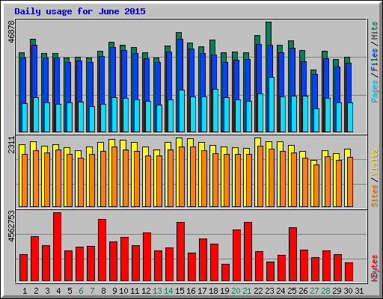
Task: Select the 46878 axis value
Action: tap(11, 31)
